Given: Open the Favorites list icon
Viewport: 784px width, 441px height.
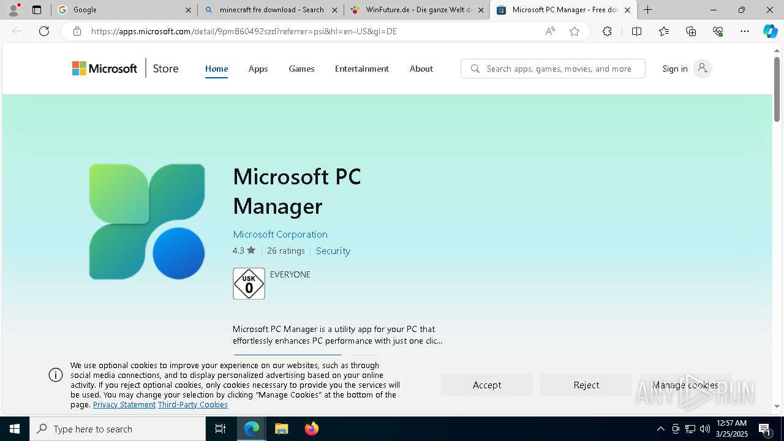Looking at the screenshot, I should pos(664,31).
